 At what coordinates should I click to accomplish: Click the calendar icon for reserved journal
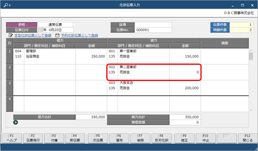click(57, 35)
